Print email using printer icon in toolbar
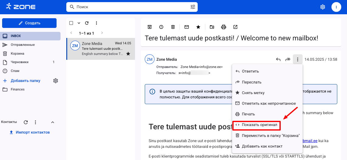 click(x=224, y=27)
